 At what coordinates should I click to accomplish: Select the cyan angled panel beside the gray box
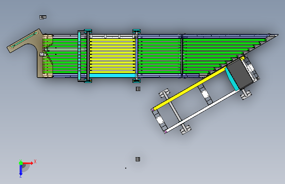(x=232, y=79)
